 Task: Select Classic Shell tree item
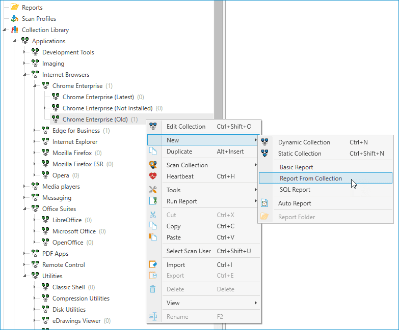tap(68, 287)
